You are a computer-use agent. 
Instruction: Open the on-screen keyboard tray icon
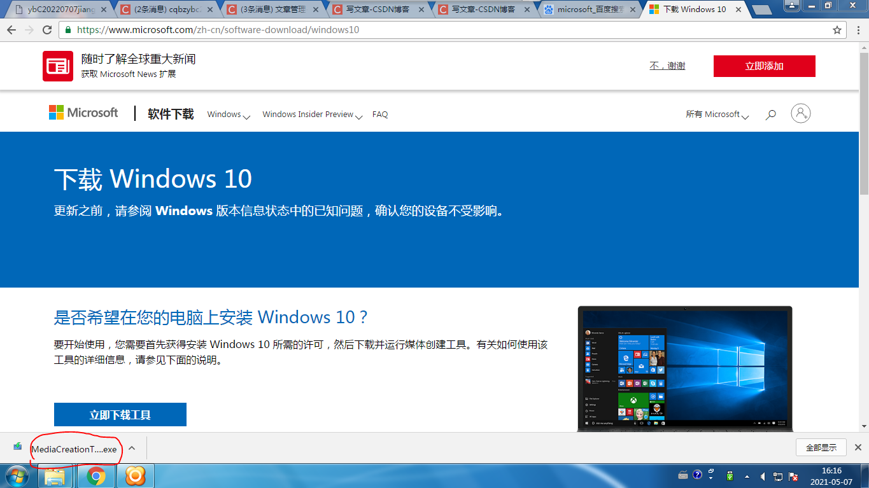(x=684, y=475)
